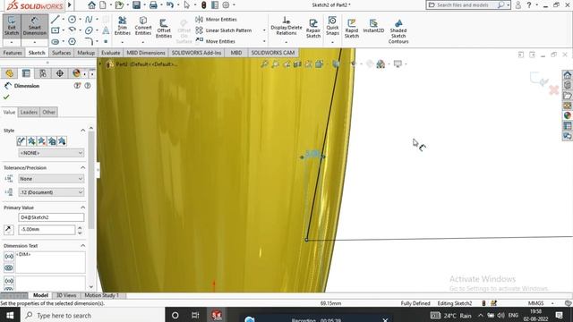This screenshot has height=322, width=573.
Task: Click the green OK checkmark
Action: tap(6, 97)
